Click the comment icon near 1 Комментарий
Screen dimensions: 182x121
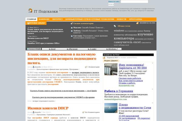pyautogui.click(x=86, y=67)
